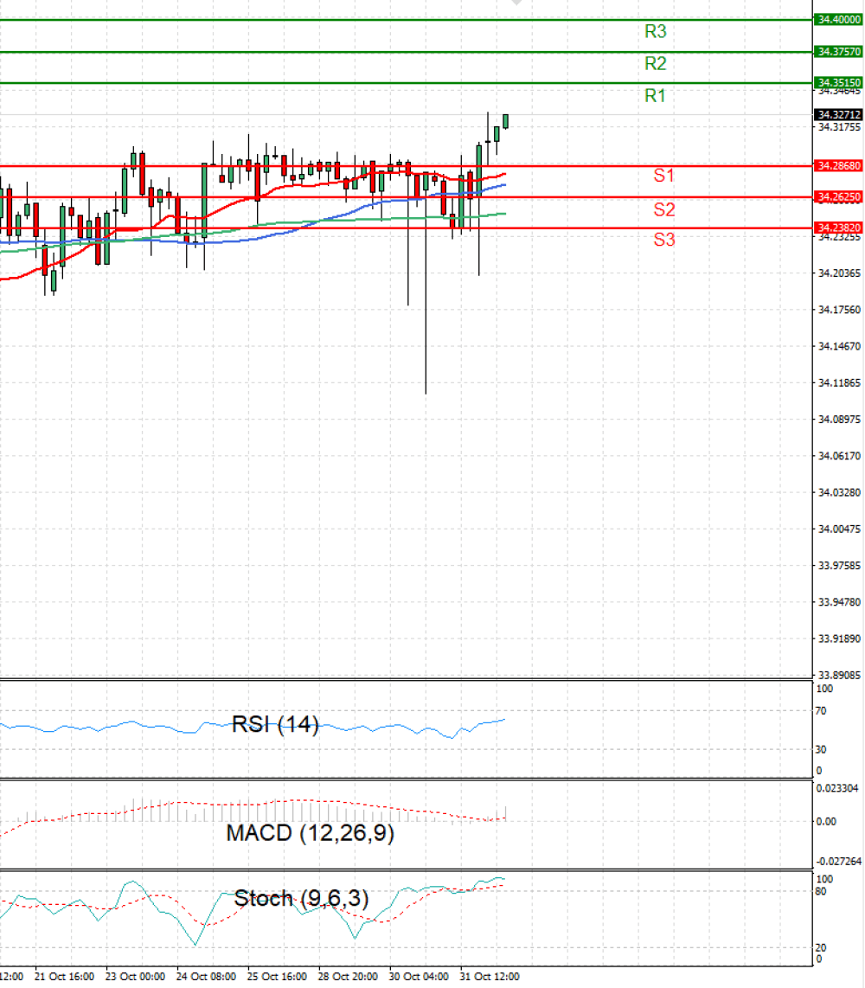Select the S1 support label

(x=664, y=175)
